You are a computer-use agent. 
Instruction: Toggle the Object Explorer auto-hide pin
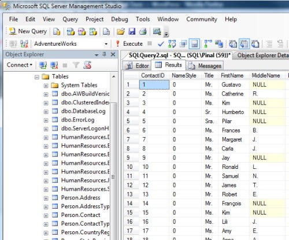[x=105, y=54]
